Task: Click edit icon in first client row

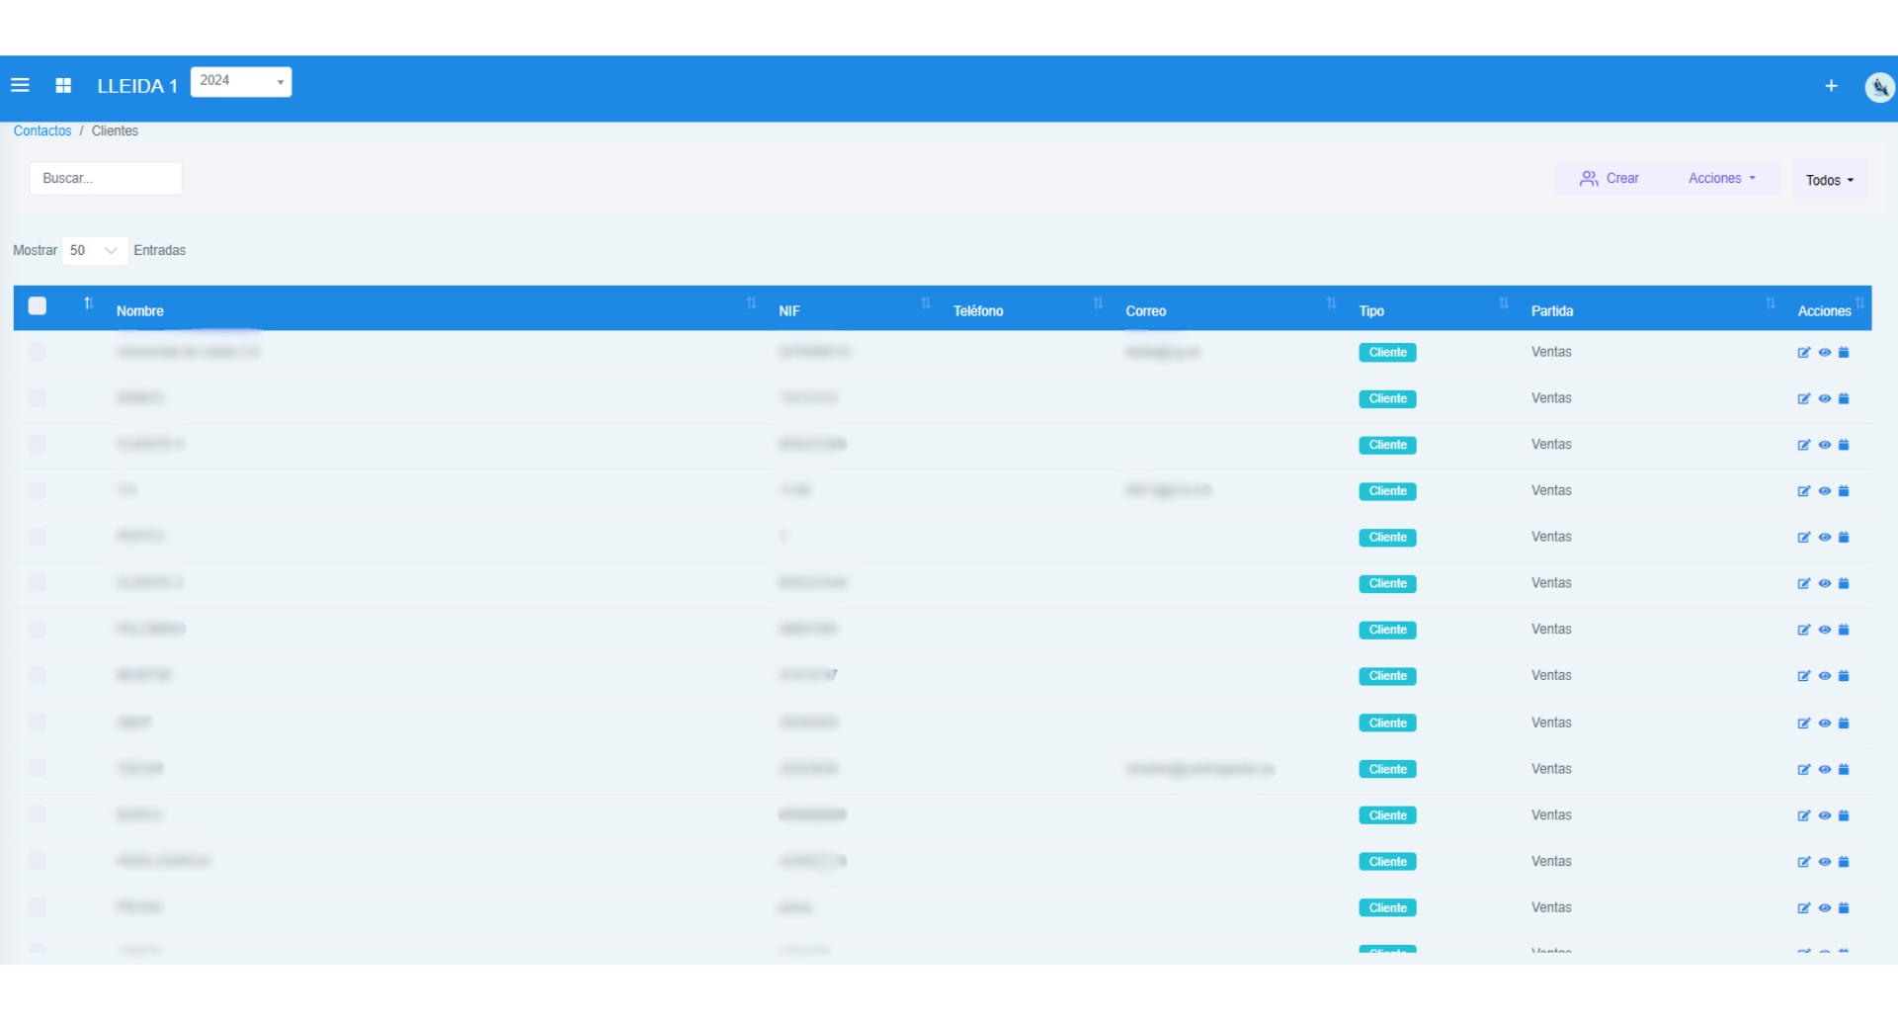Action: coord(1803,353)
